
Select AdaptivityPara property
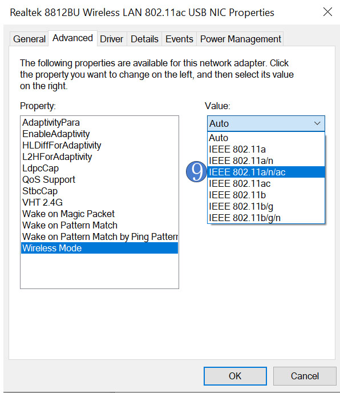(x=99, y=123)
